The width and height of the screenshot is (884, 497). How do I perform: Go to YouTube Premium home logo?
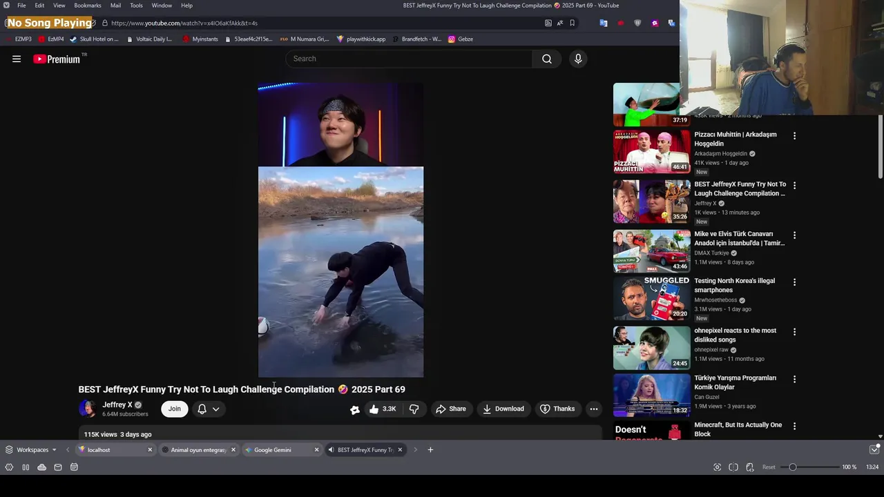click(x=57, y=59)
